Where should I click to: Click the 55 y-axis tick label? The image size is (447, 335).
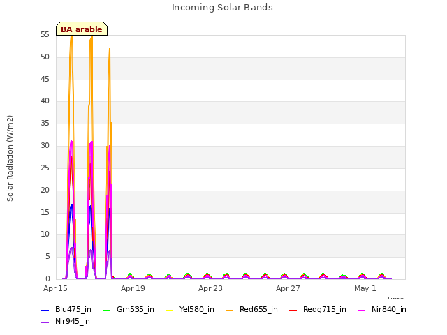tap(45, 34)
